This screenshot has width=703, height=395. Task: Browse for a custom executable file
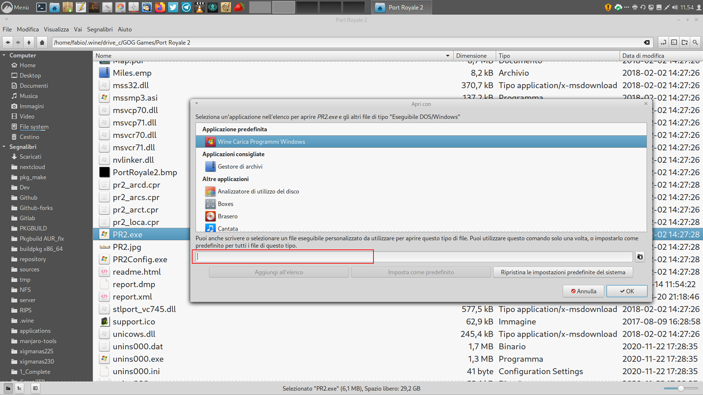640,257
